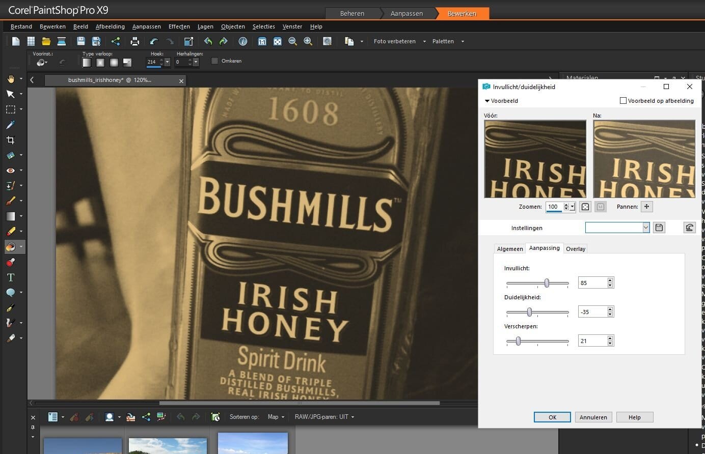Open the Effecten menu
The width and height of the screenshot is (705, 454).
point(179,26)
